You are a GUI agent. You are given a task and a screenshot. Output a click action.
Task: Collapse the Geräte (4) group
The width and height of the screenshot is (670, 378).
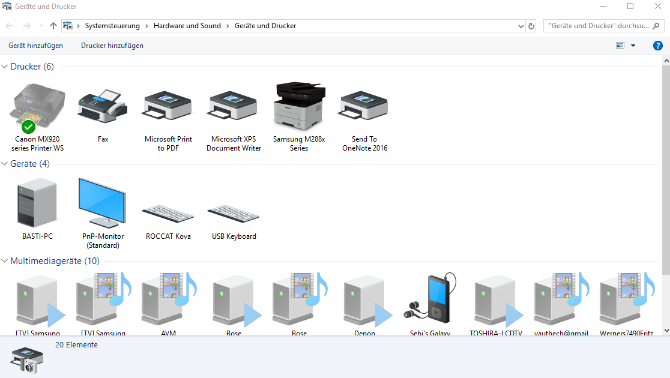[x=5, y=164]
